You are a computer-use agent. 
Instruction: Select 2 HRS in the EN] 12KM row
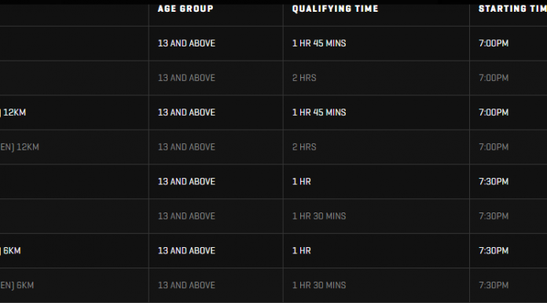[304, 147]
